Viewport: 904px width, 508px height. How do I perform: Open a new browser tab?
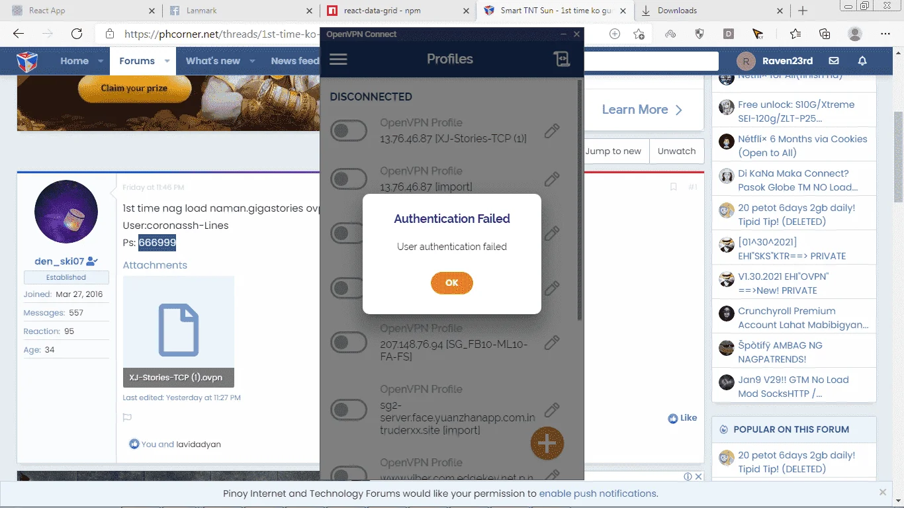tap(803, 11)
